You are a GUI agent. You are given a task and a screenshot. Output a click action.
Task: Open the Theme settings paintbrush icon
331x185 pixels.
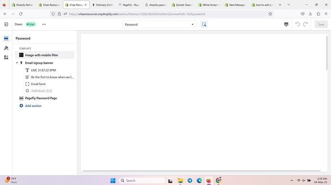(6, 48)
